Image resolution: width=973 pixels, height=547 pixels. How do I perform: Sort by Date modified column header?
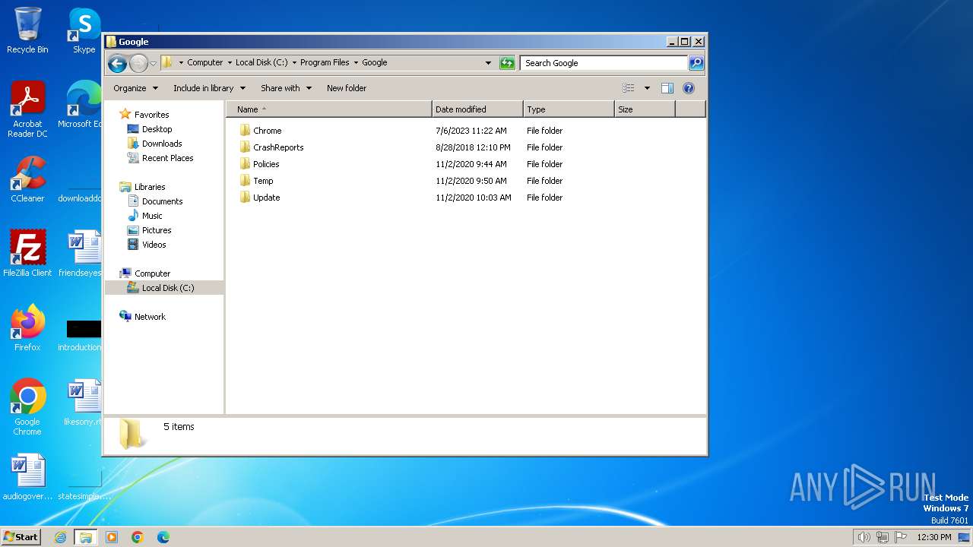(477, 109)
